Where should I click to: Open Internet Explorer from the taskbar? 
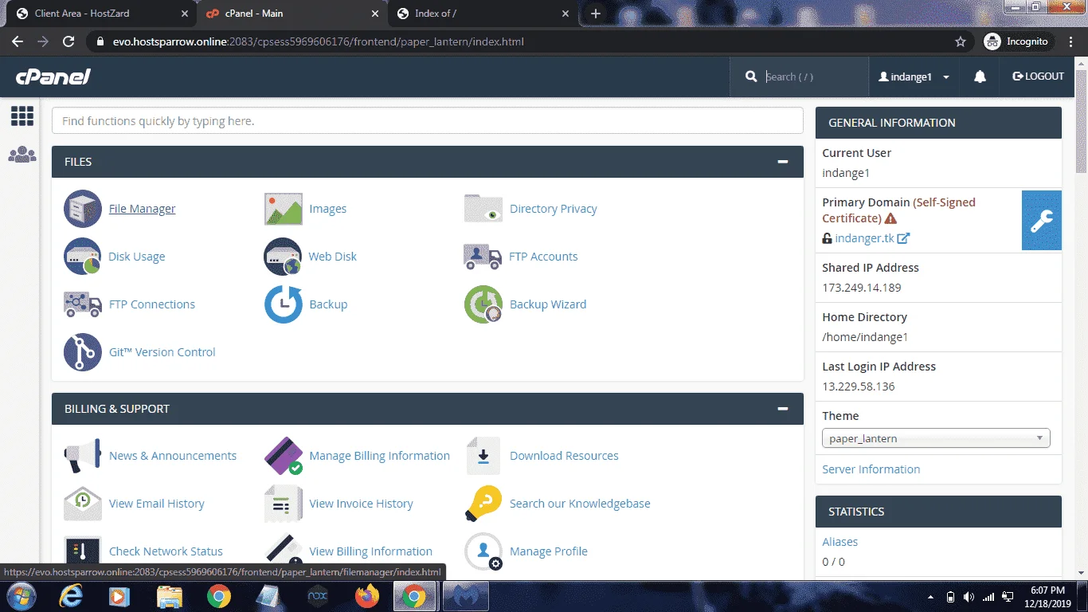coord(72,596)
